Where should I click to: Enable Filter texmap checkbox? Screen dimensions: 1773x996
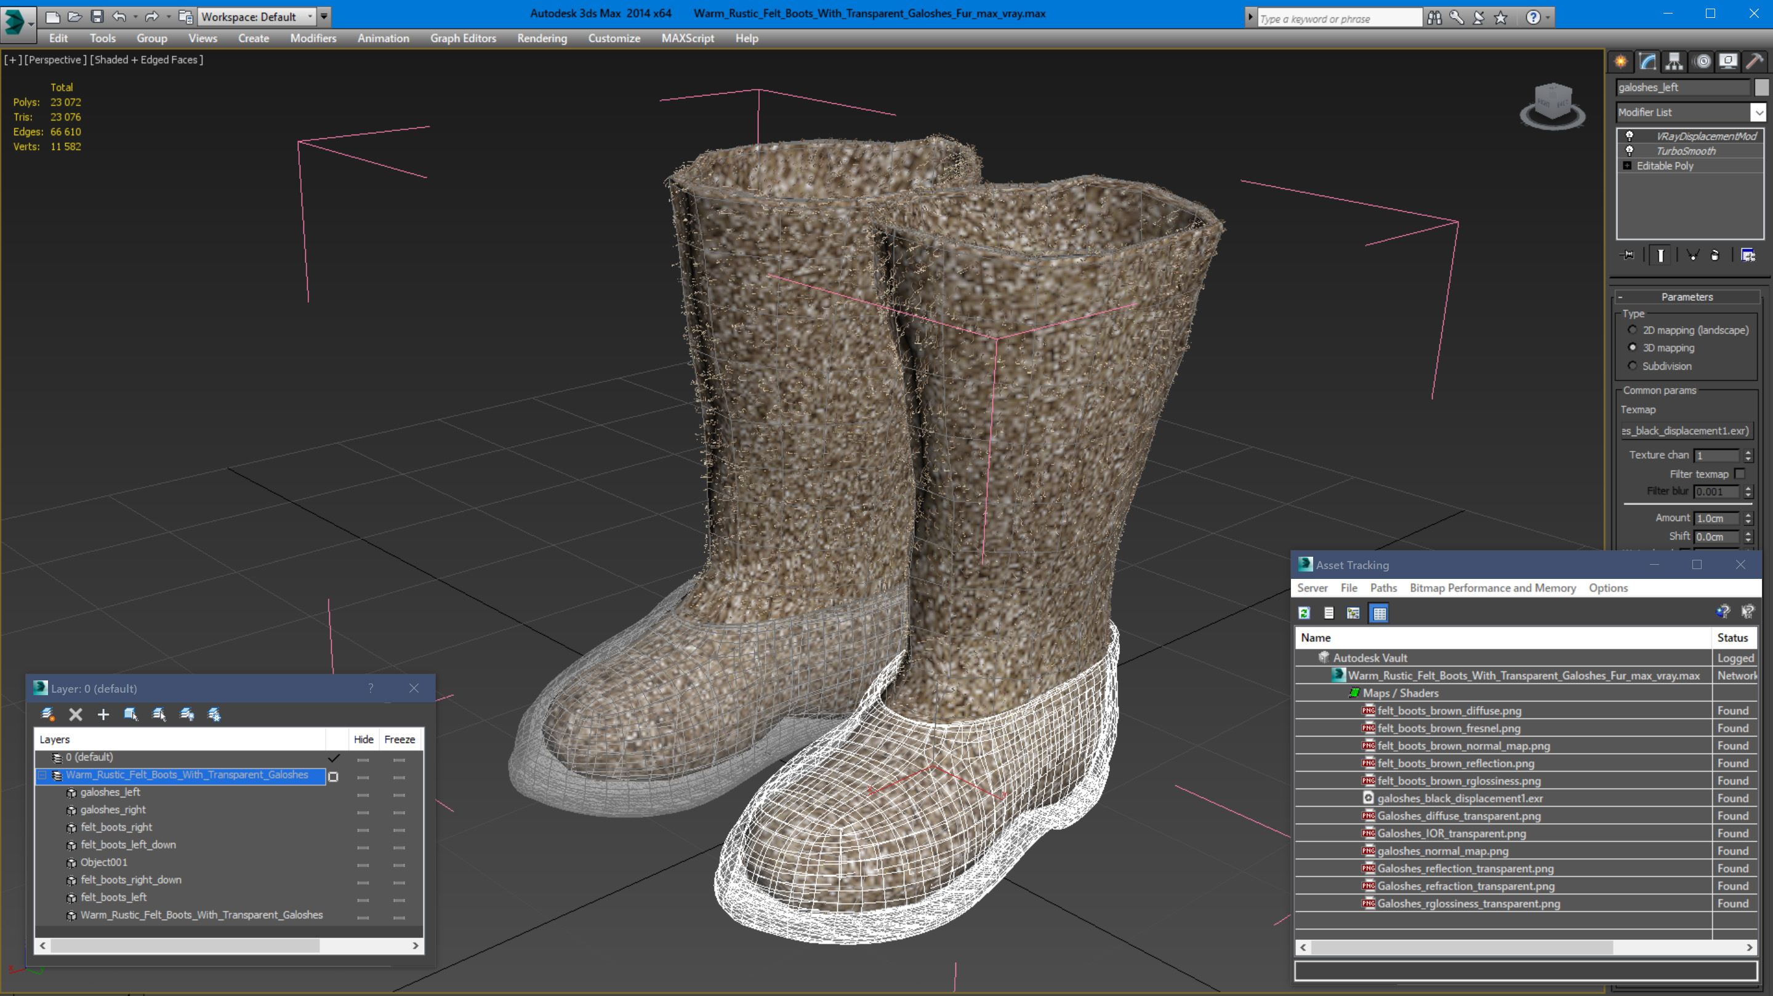[1739, 473]
